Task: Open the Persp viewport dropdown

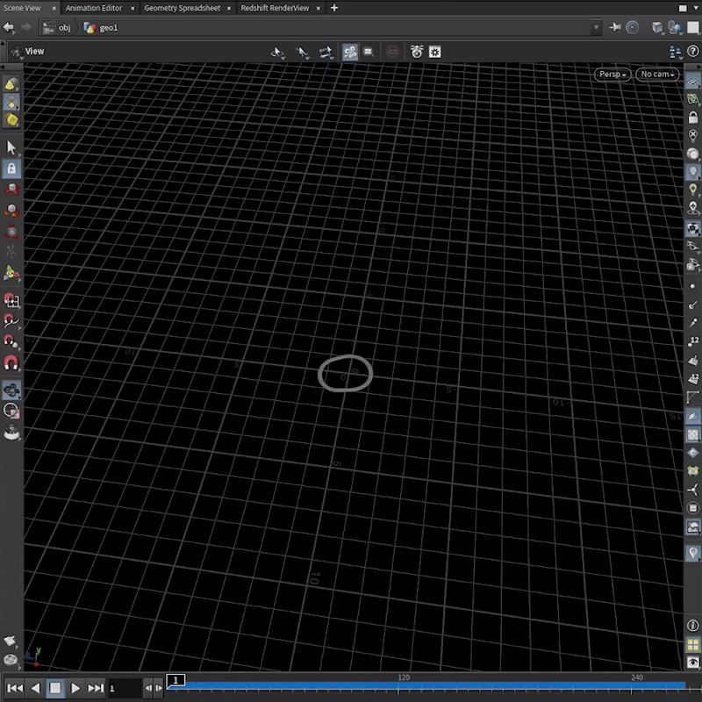Action: pyautogui.click(x=612, y=75)
